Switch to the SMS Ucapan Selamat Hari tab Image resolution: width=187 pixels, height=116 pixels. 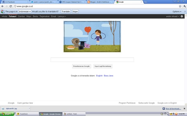72,2
